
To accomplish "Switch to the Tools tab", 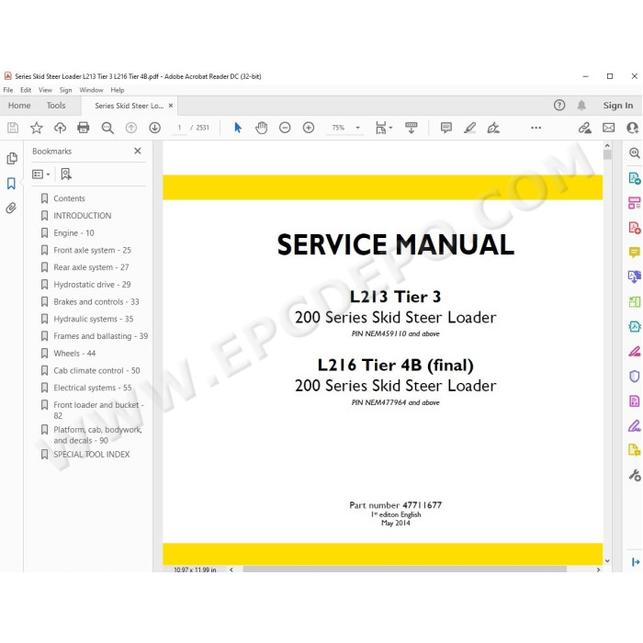I will [56, 106].
